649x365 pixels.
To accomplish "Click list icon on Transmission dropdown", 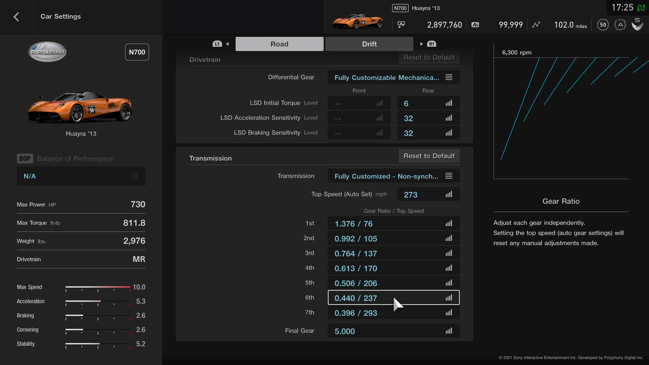I will (x=449, y=176).
